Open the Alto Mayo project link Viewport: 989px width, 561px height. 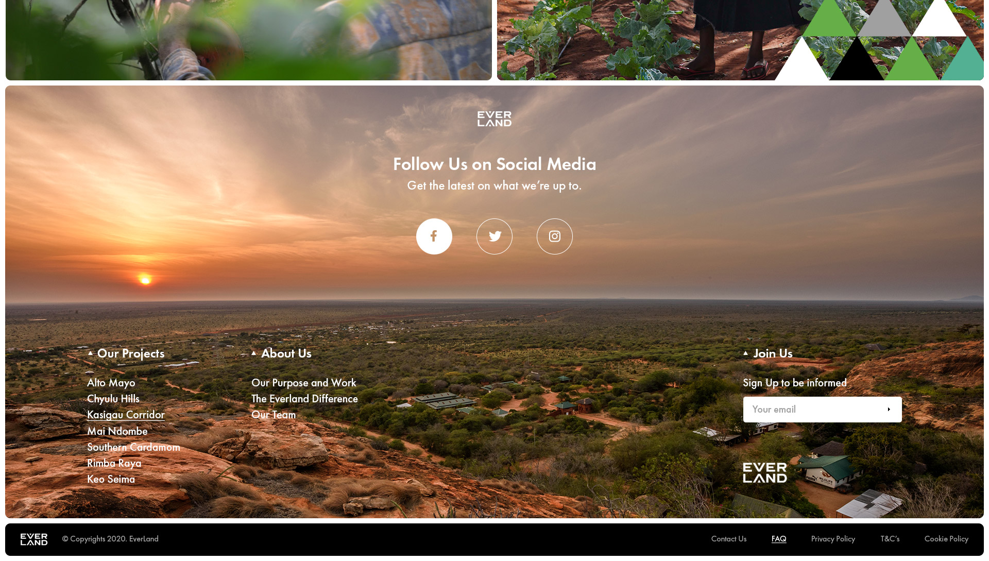[111, 383]
